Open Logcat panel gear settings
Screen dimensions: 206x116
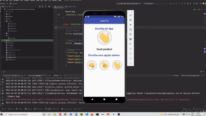coord(201,72)
